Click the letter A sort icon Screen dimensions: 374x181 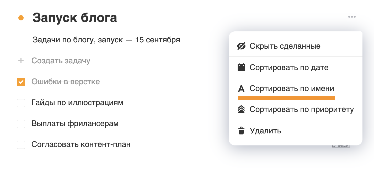click(x=241, y=89)
